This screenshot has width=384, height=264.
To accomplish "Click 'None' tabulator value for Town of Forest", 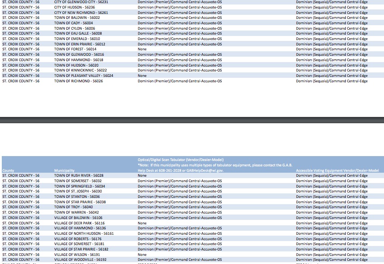I will click(142, 49).
